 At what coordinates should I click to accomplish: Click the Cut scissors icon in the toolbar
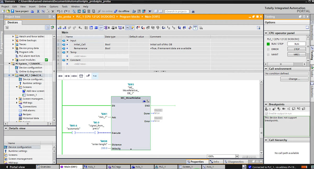38,11
